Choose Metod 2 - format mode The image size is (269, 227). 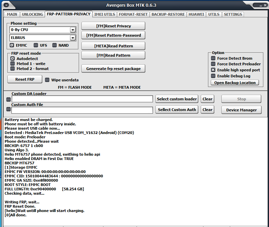(13, 69)
